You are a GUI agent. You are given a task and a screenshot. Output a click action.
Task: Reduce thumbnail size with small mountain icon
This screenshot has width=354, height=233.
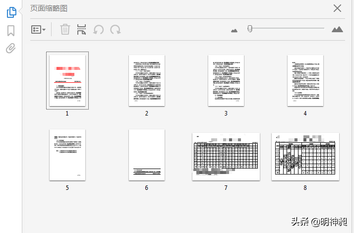pos(234,30)
